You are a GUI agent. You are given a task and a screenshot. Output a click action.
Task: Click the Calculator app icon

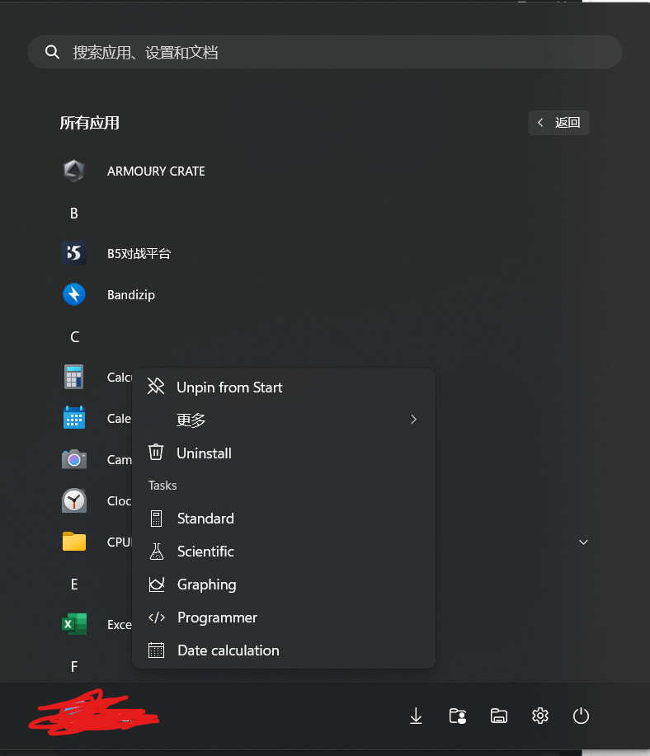tap(74, 377)
